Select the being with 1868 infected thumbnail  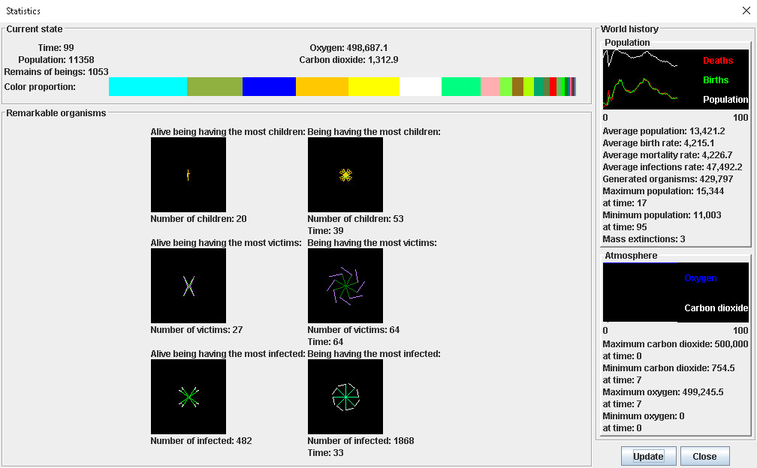click(345, 397)
